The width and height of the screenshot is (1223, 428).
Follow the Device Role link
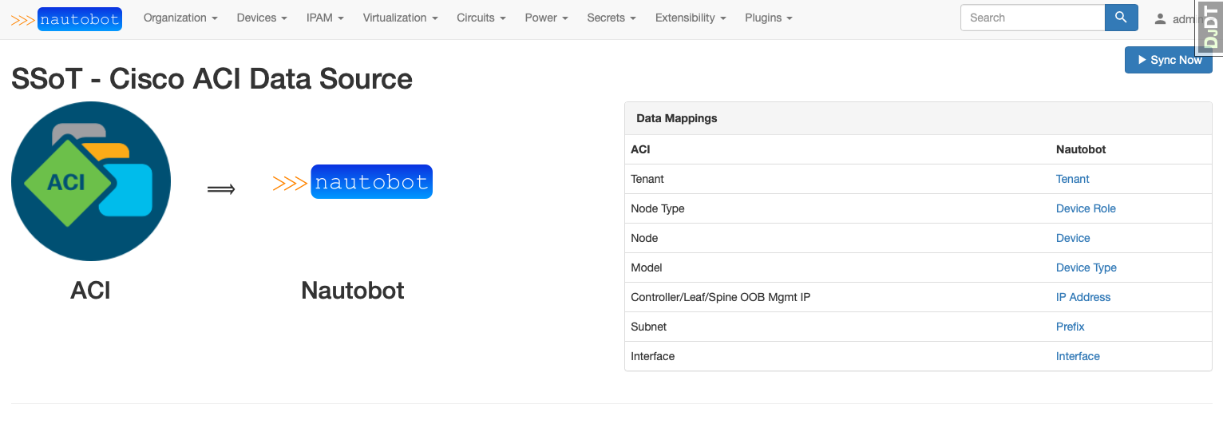point(1086,208)
